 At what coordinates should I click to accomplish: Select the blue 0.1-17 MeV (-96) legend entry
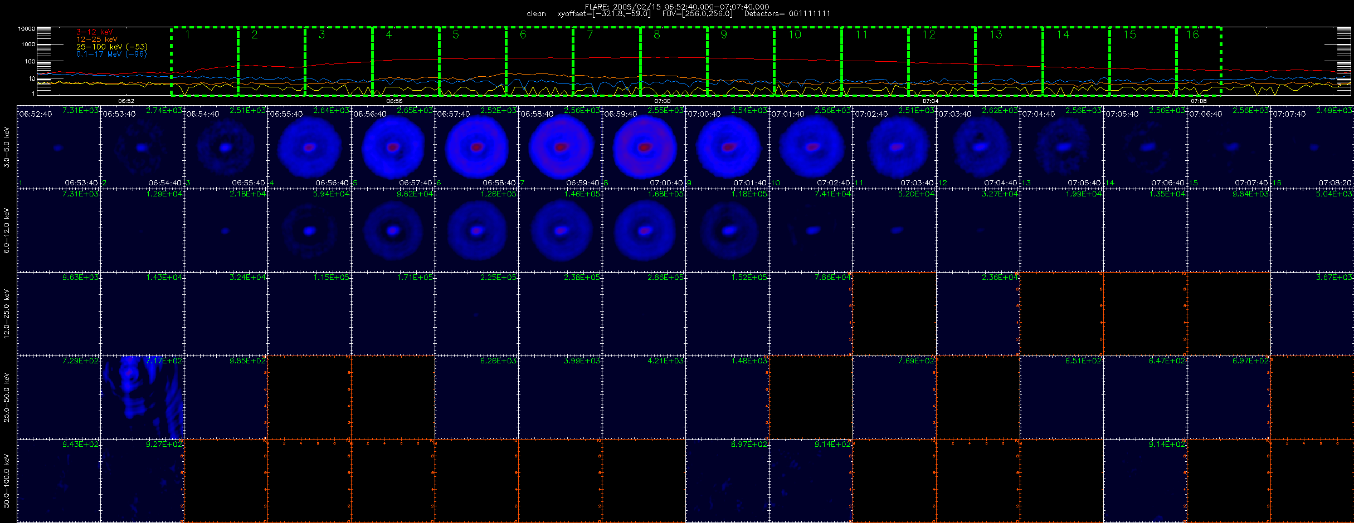click(x=112, y=54)
